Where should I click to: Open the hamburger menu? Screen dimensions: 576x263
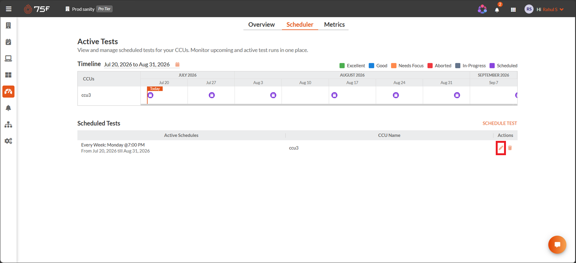(8, 9)
